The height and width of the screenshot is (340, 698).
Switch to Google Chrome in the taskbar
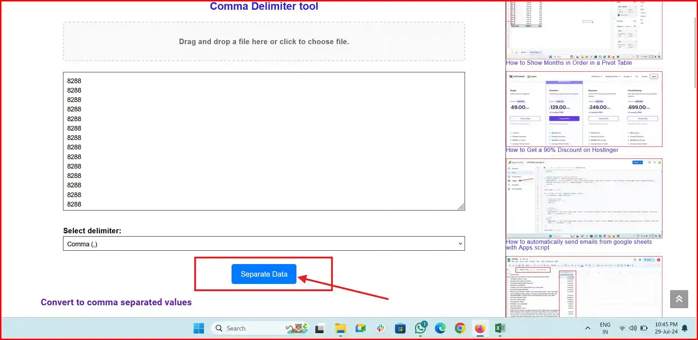460,328
